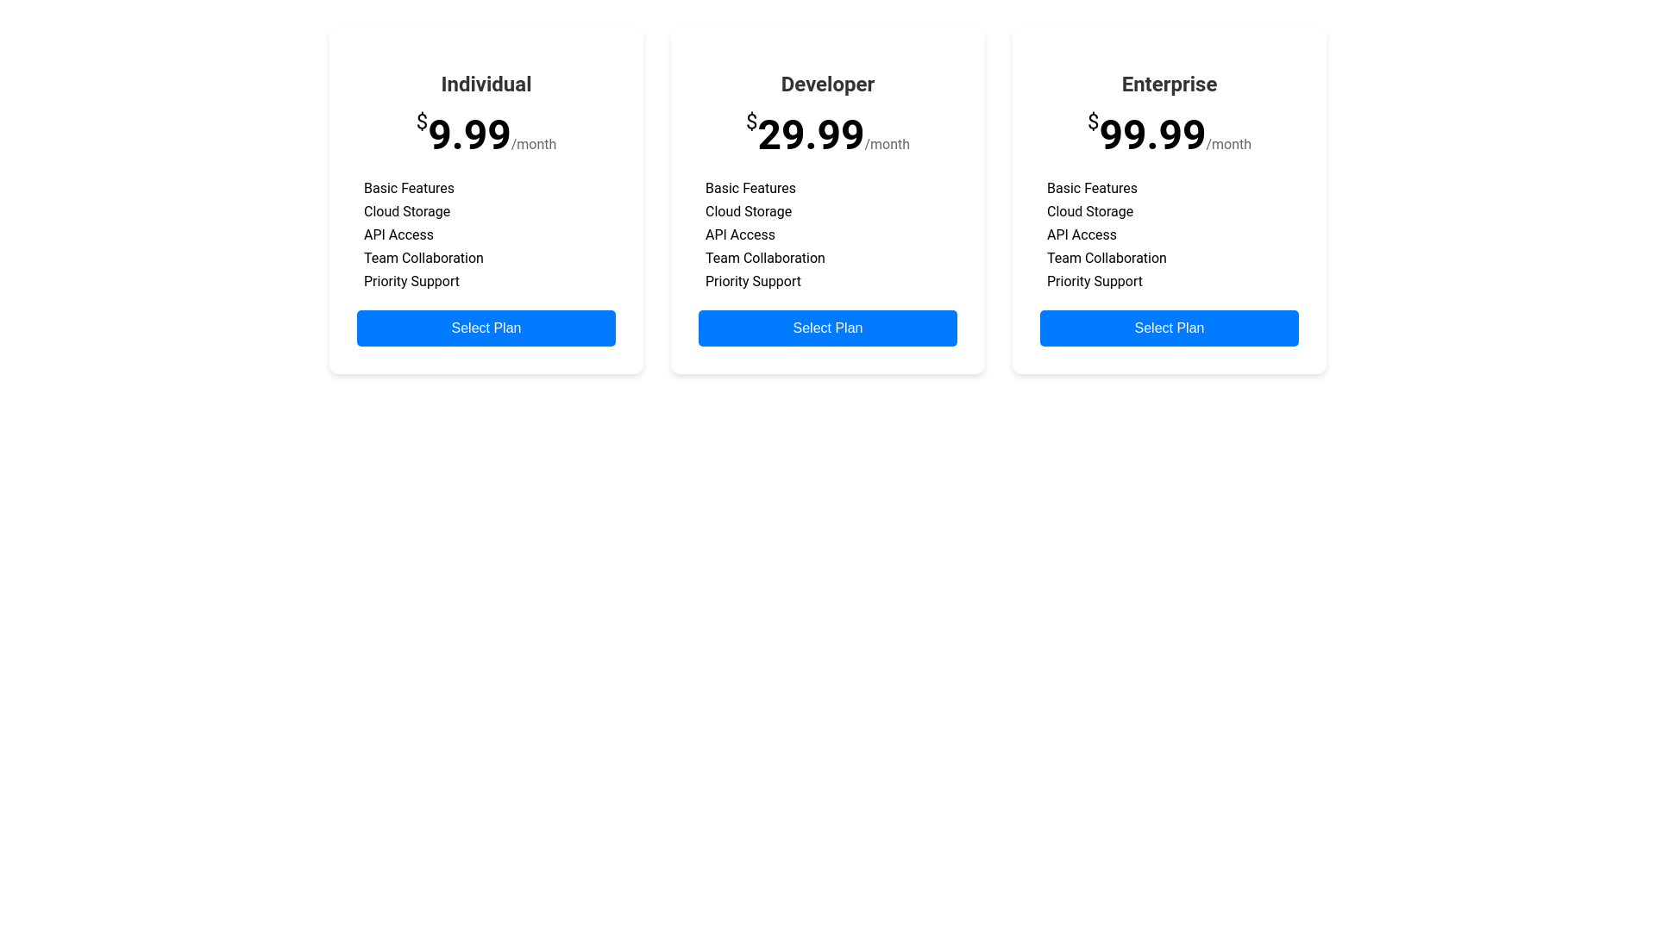This screenshot has width=1656, height=931.
Task: Select the Enterprise plan heading
Action: [1169, 84]
